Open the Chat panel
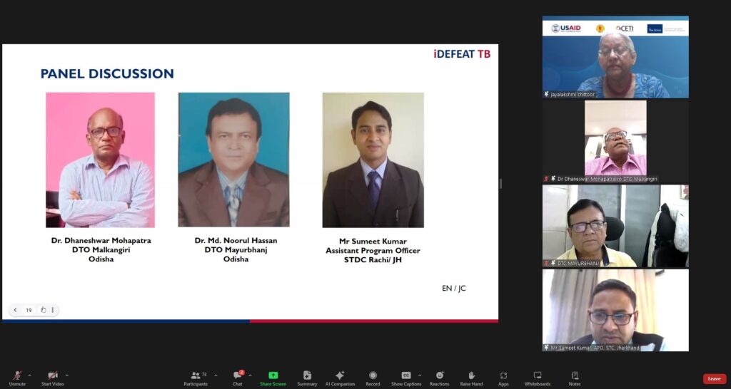This screenshot has height=389, width=731. (x=238, y=378)
